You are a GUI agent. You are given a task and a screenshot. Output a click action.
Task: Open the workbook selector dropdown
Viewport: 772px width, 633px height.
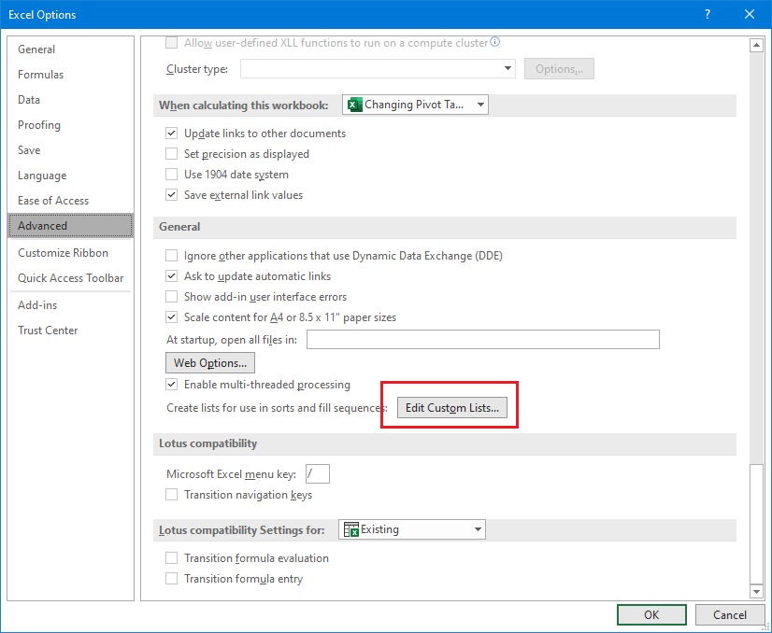point(415,105)
